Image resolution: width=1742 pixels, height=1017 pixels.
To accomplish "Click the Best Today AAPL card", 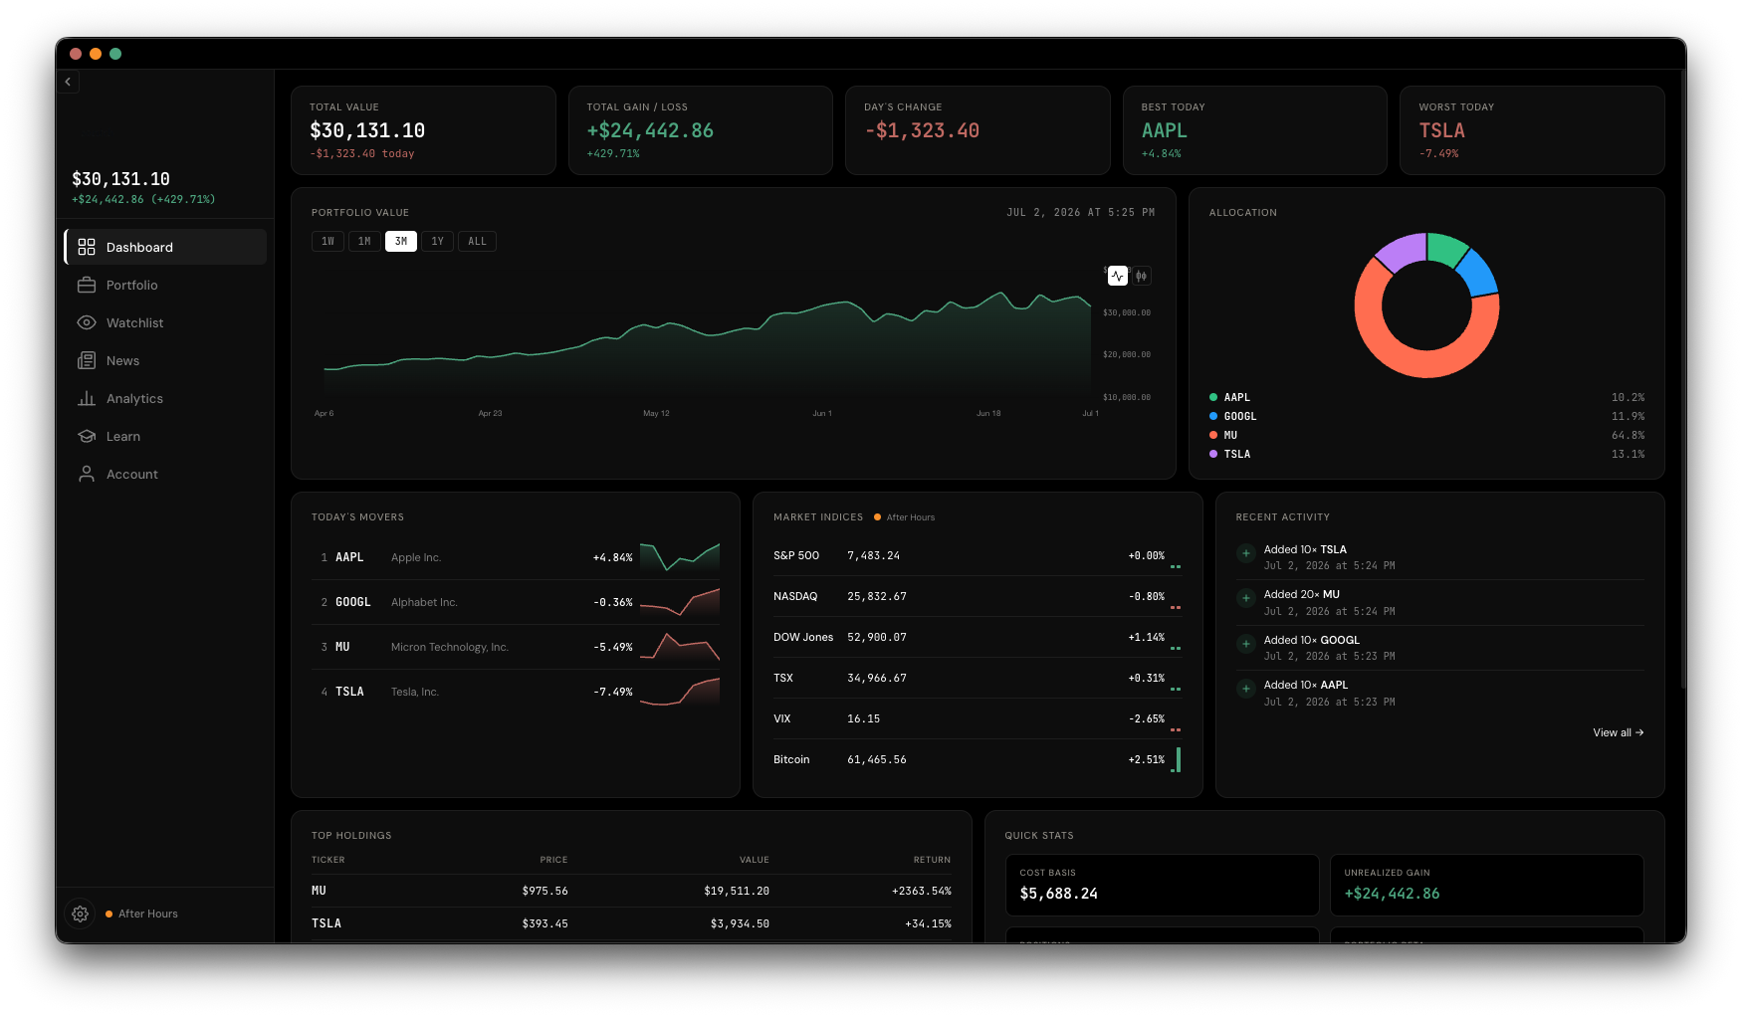I will pyautogui.click(x=1254, y=130).
